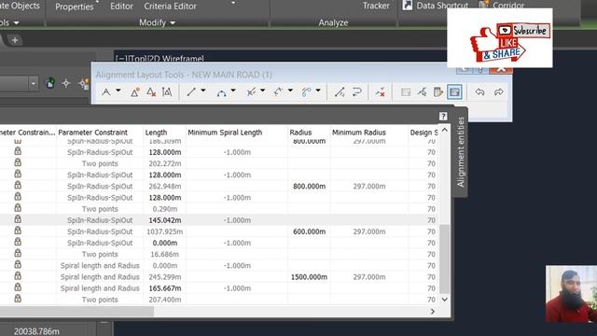
Task: Select the 600.000m radius cell
Action: (309, 231)
